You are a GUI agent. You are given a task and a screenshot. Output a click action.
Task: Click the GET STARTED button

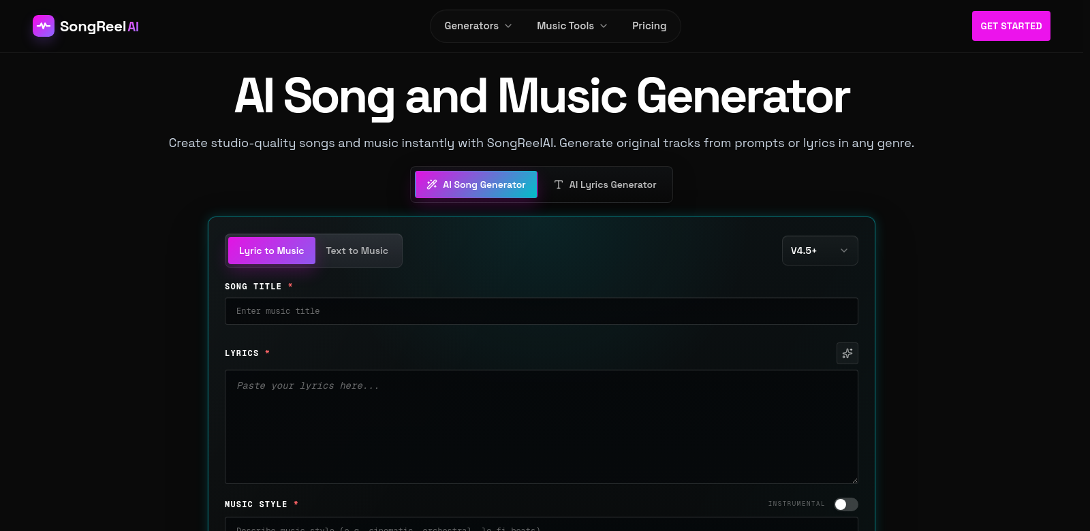click(x=1011, y=26)
